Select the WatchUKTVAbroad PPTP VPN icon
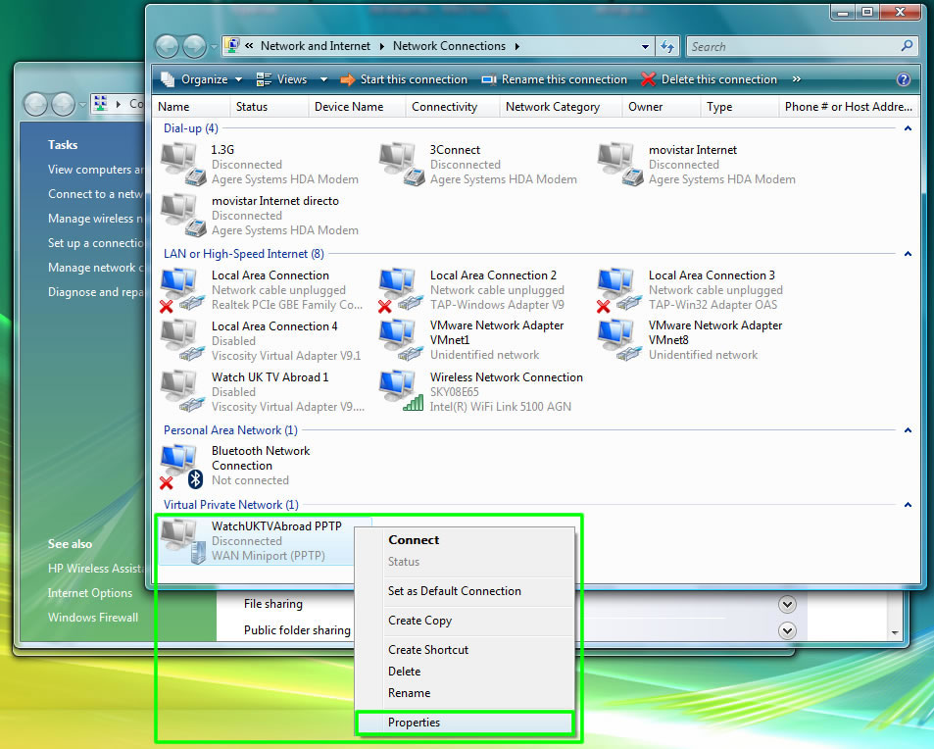Viewport: 934px width, 749px height. pos(183,541)
